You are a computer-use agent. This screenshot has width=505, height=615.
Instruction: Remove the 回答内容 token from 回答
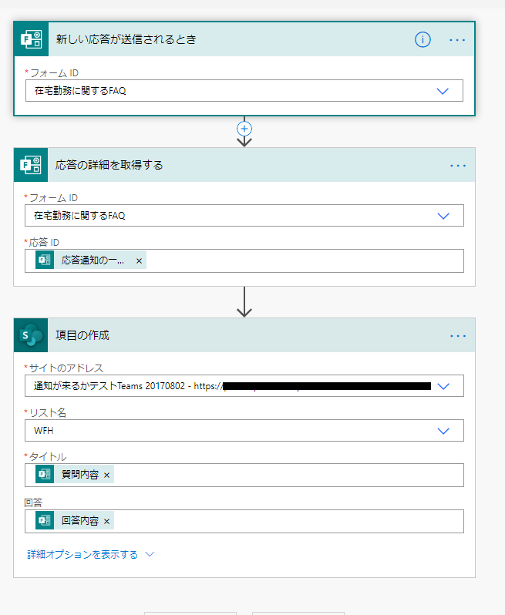[106, 521]
